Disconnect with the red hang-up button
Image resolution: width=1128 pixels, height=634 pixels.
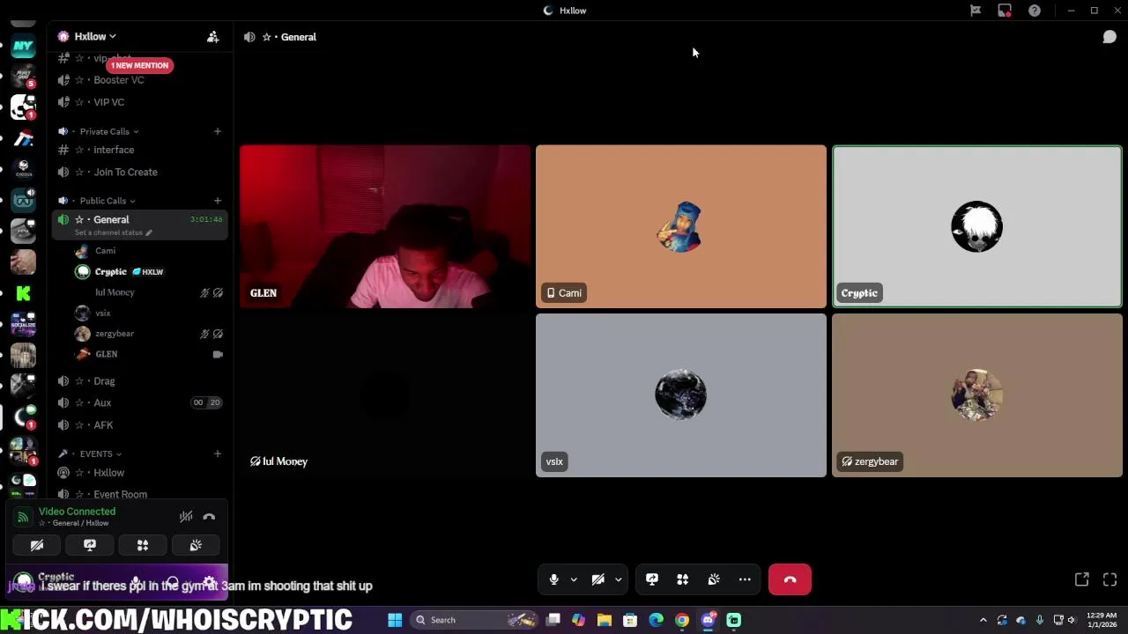point(790,579)
